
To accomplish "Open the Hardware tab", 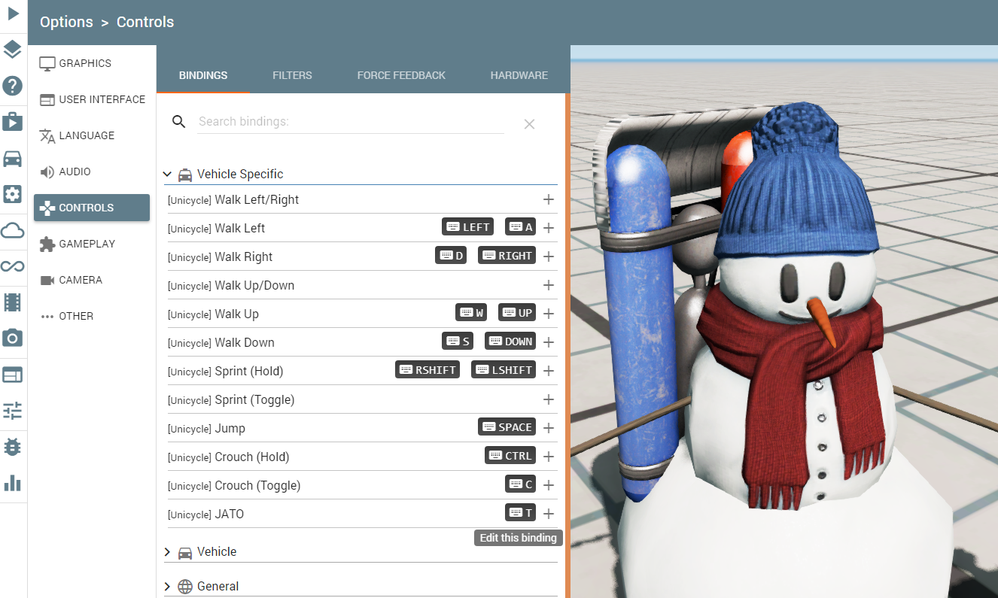I will point(519,75).
